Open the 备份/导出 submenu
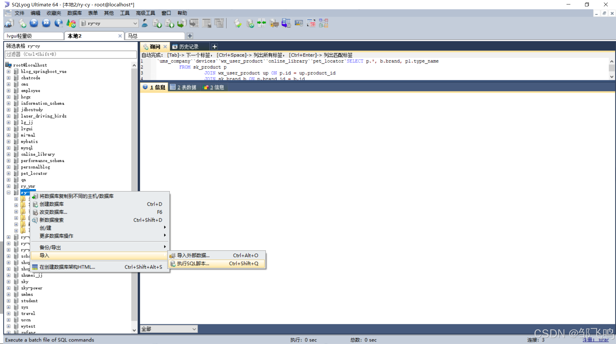616x344 pixels. tap(99, 247)
